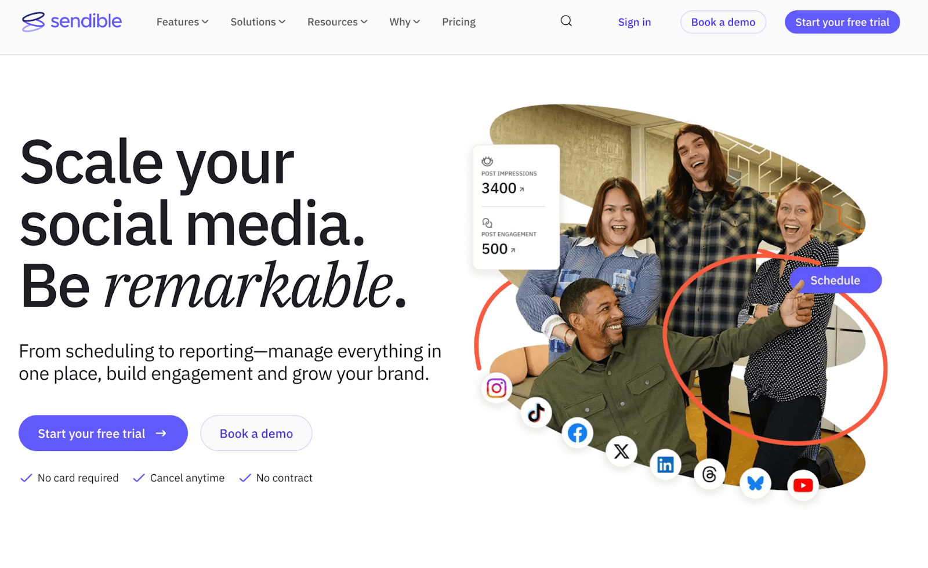Screen dimensions: 928x568
Task: Expand the Resources menu
Action: [x=336, y=21]
